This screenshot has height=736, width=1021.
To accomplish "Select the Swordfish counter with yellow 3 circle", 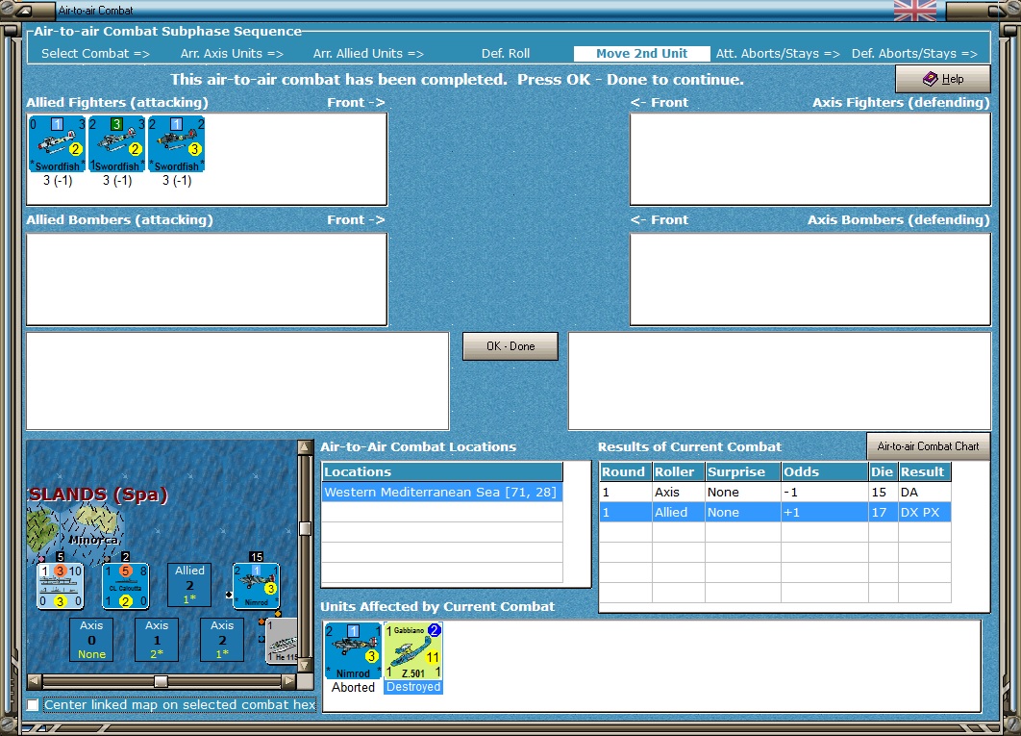I will tap(177, 144).
